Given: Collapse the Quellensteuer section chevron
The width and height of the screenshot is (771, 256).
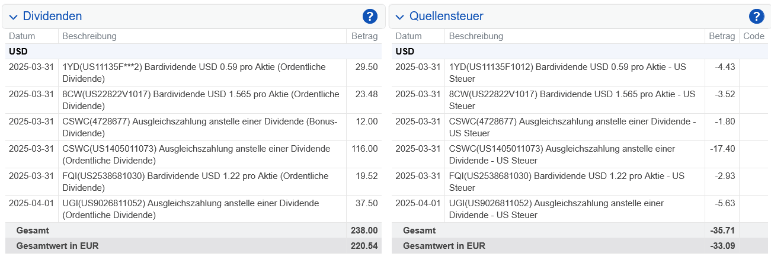Looking at the screenshot, I should click(x=400, y=17).
